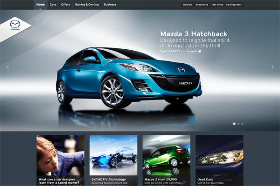Viewport: 280px width, 186px height.
Task: Open the Business navigation menu
Action: (110, 5)
